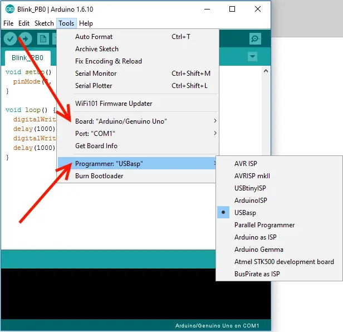Open Serial Monitor magnifier icon
The image size is (343, 332).
pyautogui.click(x=255, y=38)
